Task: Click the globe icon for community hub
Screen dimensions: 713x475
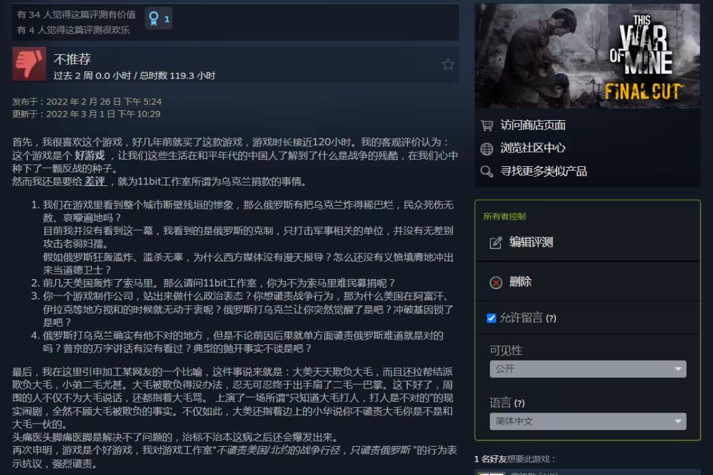Action: (x=487, y=148)
